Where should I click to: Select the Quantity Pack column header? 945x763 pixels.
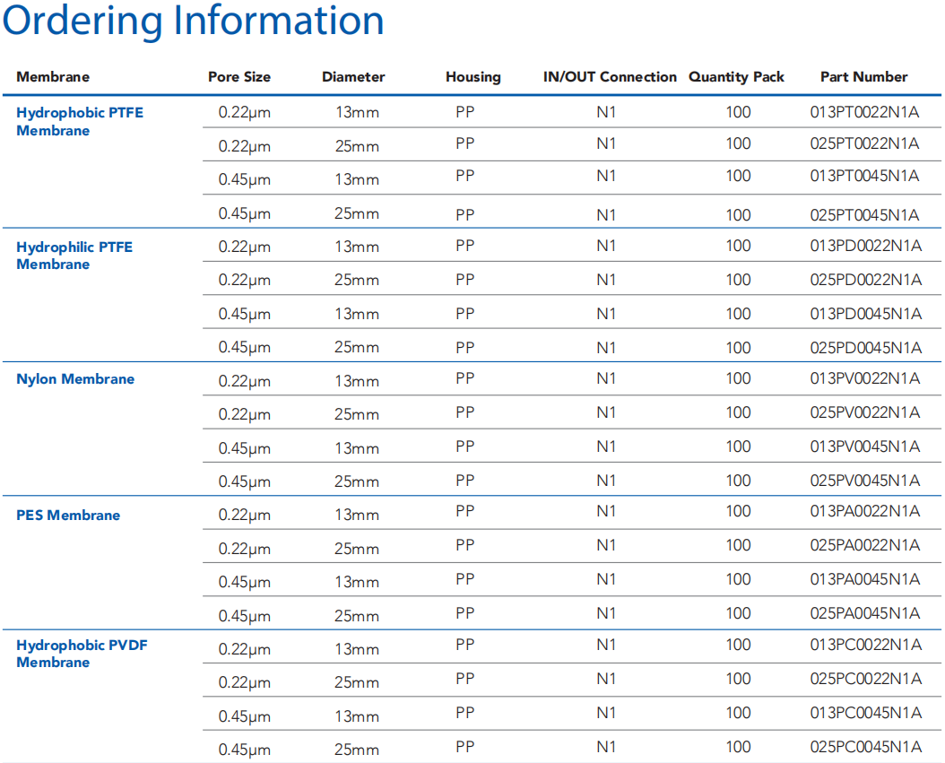(x=736, y=77)
